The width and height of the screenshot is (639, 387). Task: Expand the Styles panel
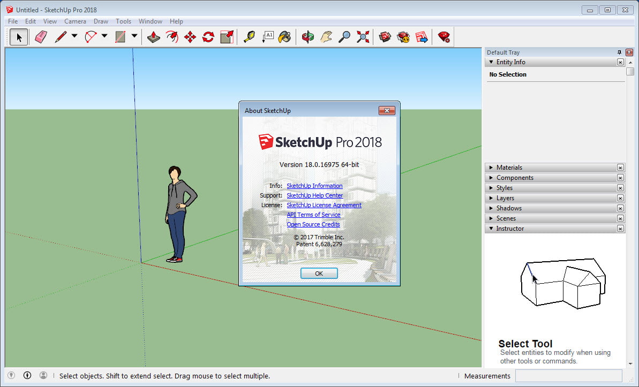point(491,188)
